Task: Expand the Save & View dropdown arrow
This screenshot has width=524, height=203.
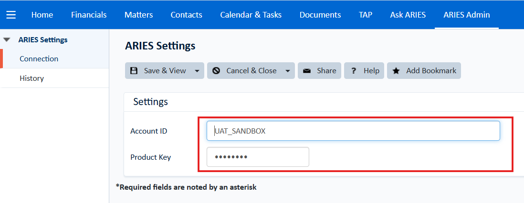Action: coord(197,71)
